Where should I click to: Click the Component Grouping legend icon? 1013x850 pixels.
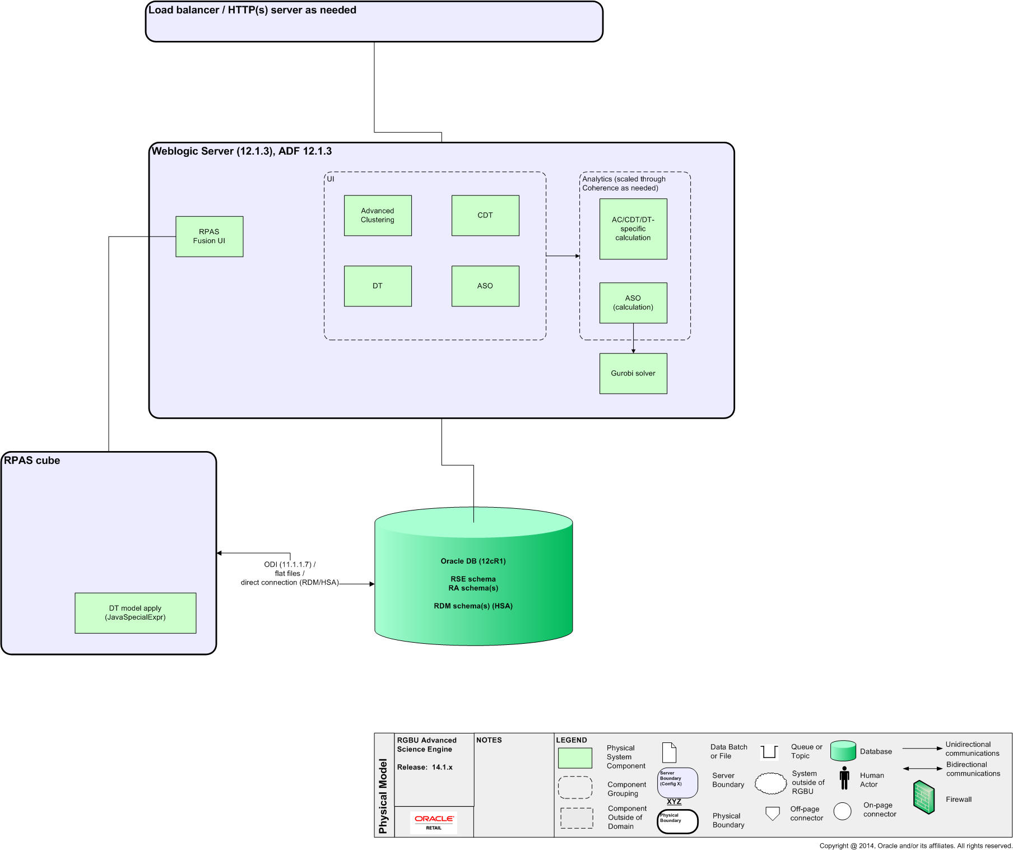click(x=575, y=787)
